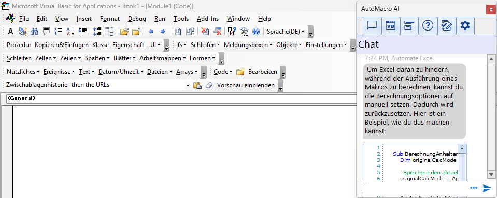This screenshot has height=198, width=497.
Task: Click the bold A font icon
Action: (x=10, y=32)
